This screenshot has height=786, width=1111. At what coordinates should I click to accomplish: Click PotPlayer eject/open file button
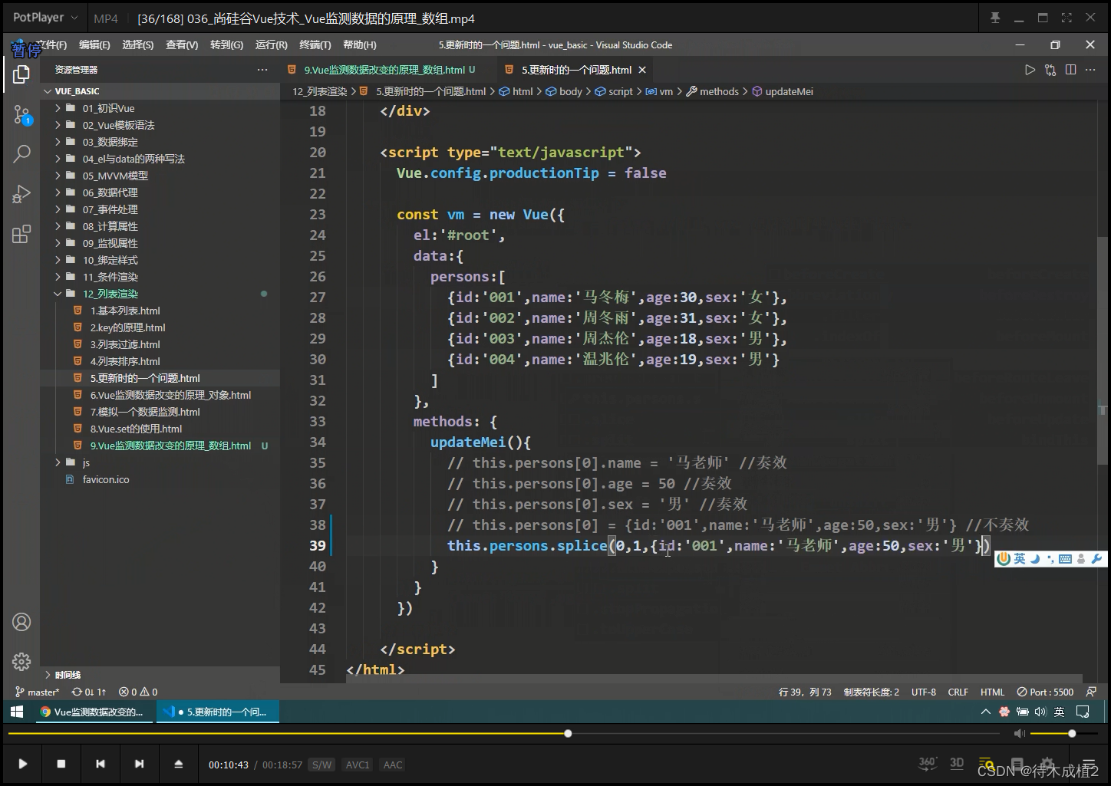tap(178, 764)
